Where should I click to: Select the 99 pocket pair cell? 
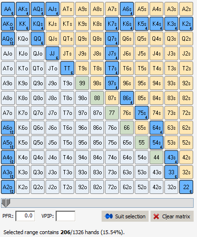click(x=82, y=83)
